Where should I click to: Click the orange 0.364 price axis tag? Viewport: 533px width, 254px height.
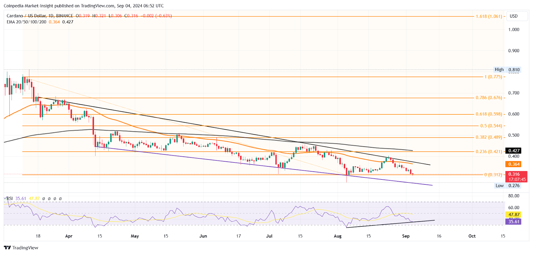point(514,164)
